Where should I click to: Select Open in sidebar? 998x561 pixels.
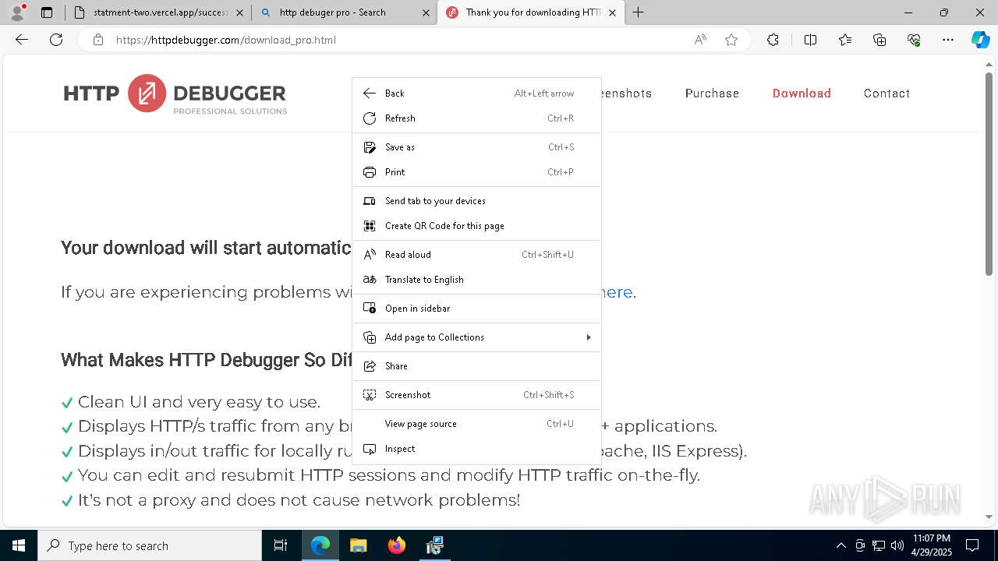click(476, 309)
